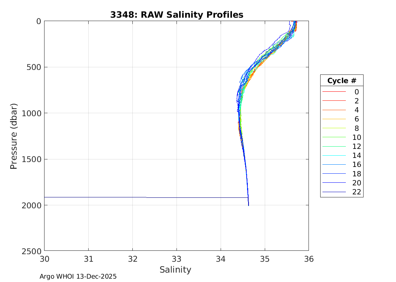This screenshot has width=396, height=282.
Task: Click the x-axis tick label '33'
Action: click(177, 259)
